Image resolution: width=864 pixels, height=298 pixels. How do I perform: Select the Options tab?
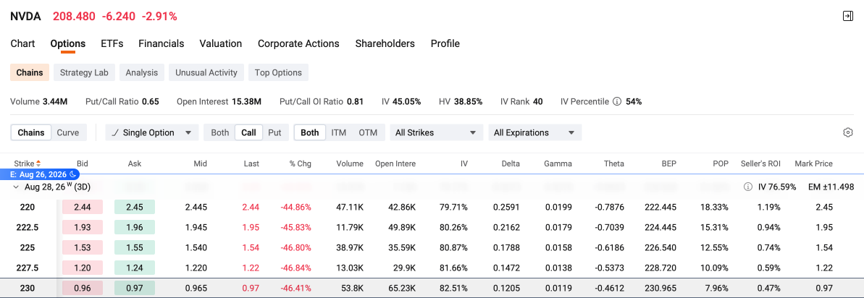coord(68,43)
